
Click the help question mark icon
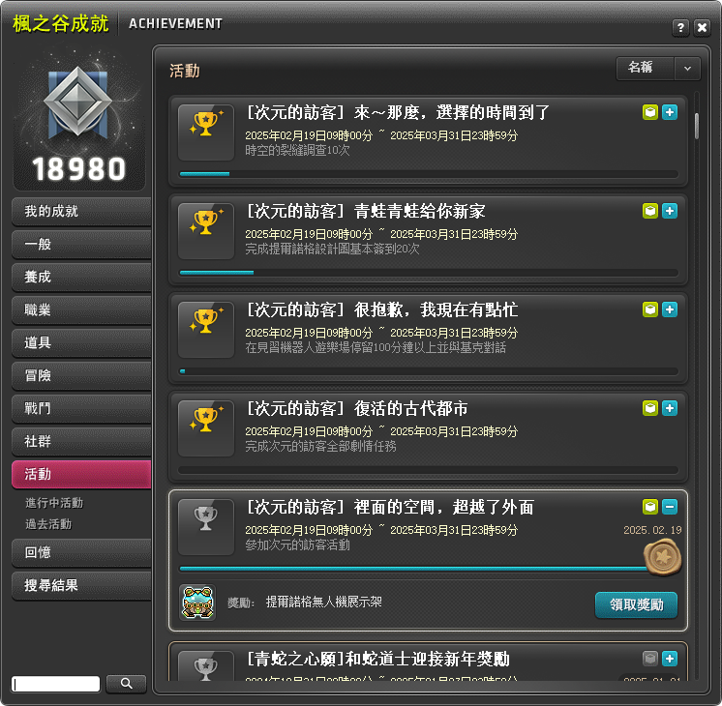tap(680, 28)
